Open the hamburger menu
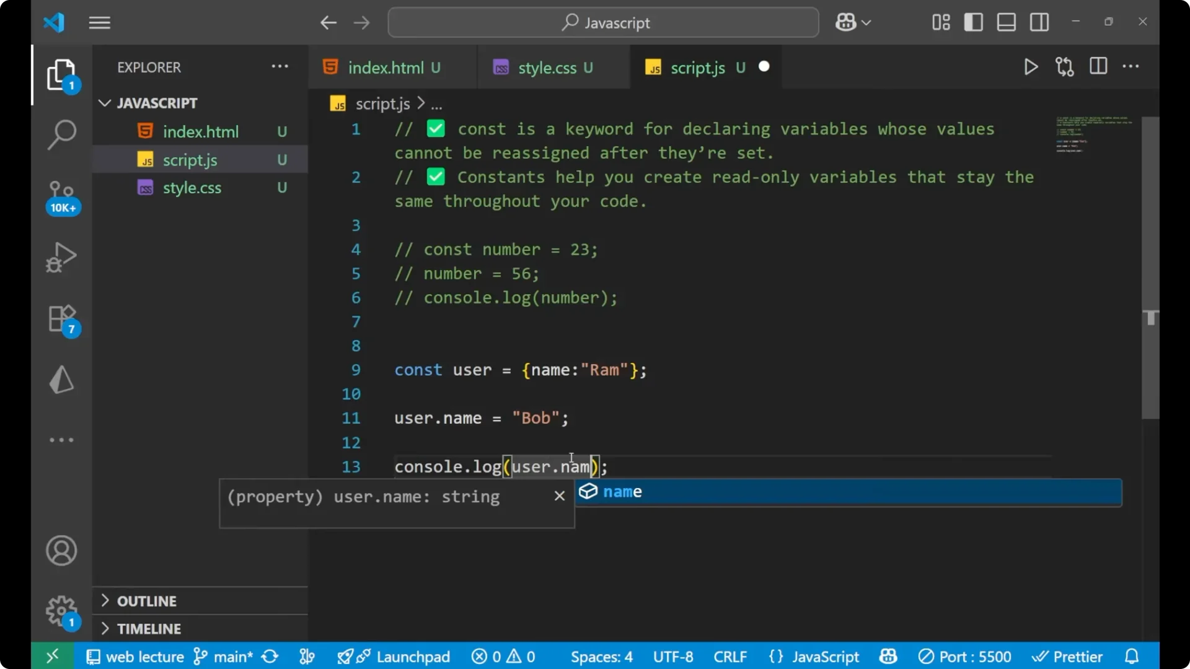Screen dimensions: 1190x669 [99, 22]
